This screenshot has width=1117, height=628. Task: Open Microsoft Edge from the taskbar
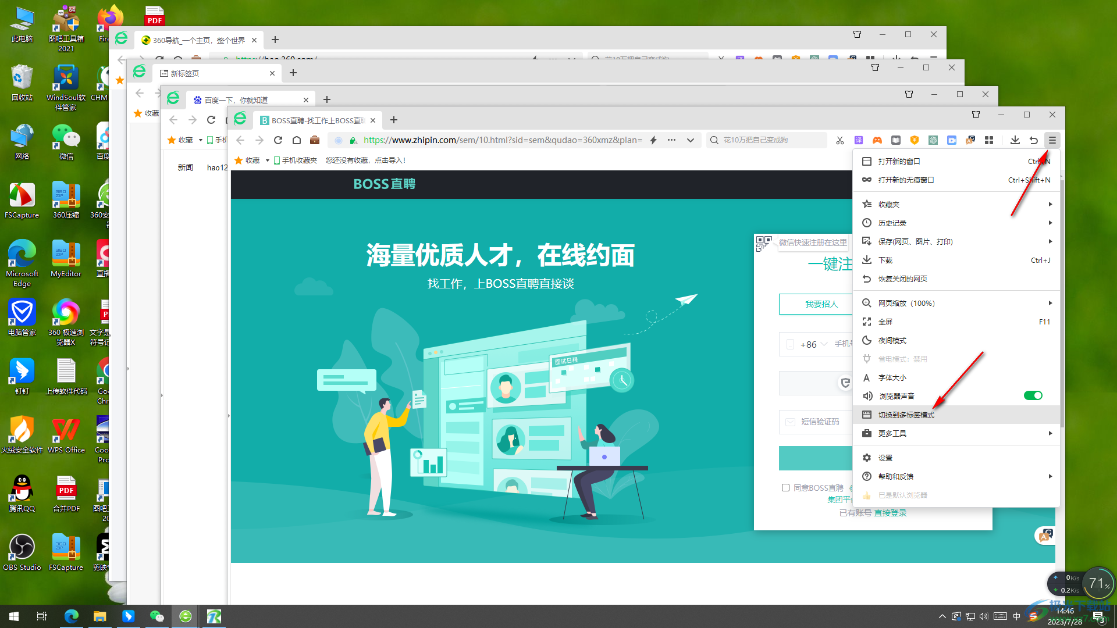(x=72, y=616)
